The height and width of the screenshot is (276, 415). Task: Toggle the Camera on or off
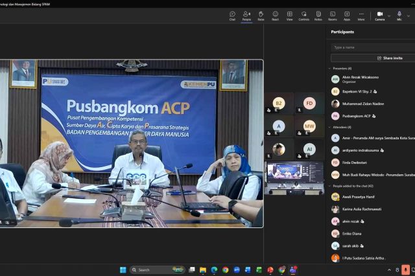[x=379, y=16]
